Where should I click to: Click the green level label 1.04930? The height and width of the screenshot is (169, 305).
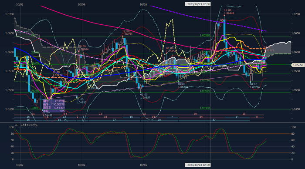pos(205,91)
